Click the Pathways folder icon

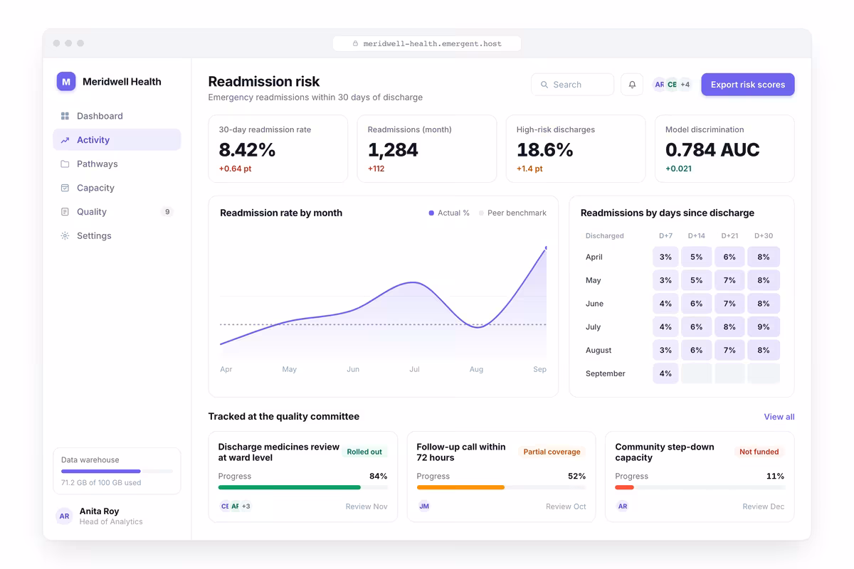(x=65, y=164)
